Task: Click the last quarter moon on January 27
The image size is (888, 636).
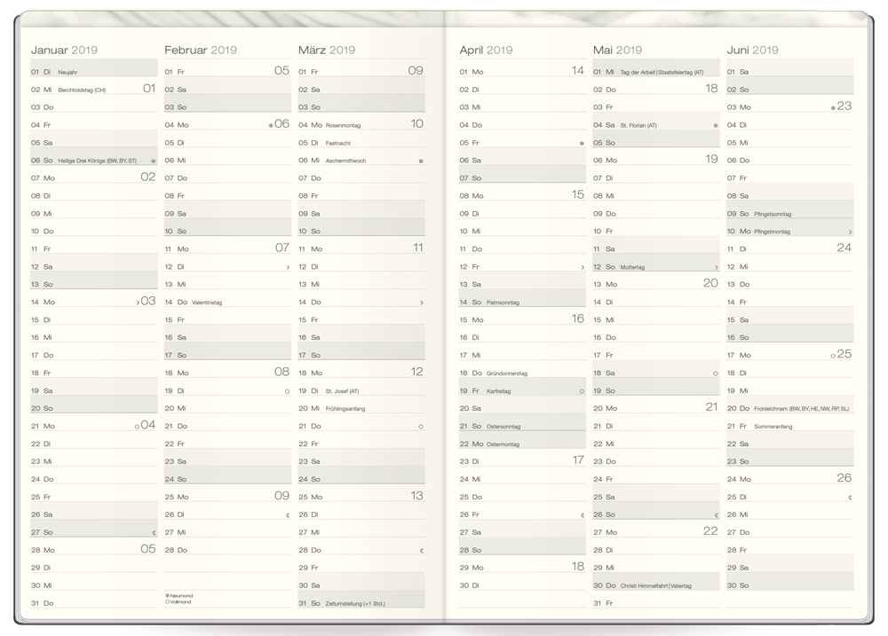Action: coord(154,532)
